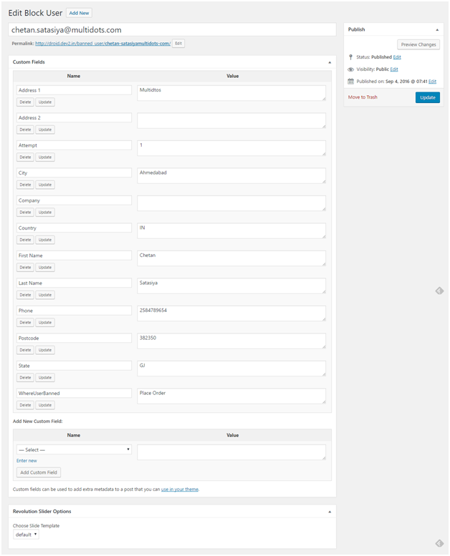Edit the Public visibility link
Image resolution: width=450 pixels, height=556 pixels.
[x=394, y=69]
